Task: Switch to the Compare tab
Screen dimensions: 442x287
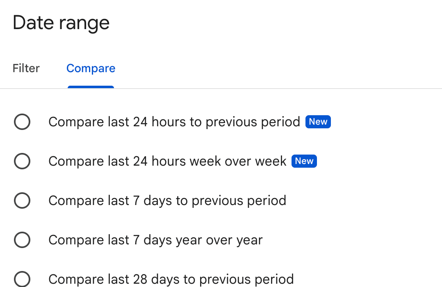Action: tap(91, 68)
